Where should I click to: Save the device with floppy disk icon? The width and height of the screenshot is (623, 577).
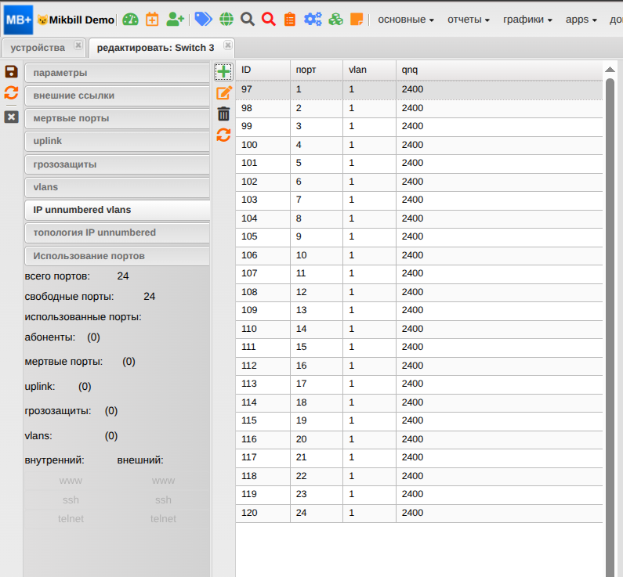tap(11, 72)
